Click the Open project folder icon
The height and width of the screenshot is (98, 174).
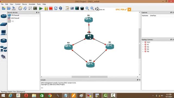click(9, 8)
